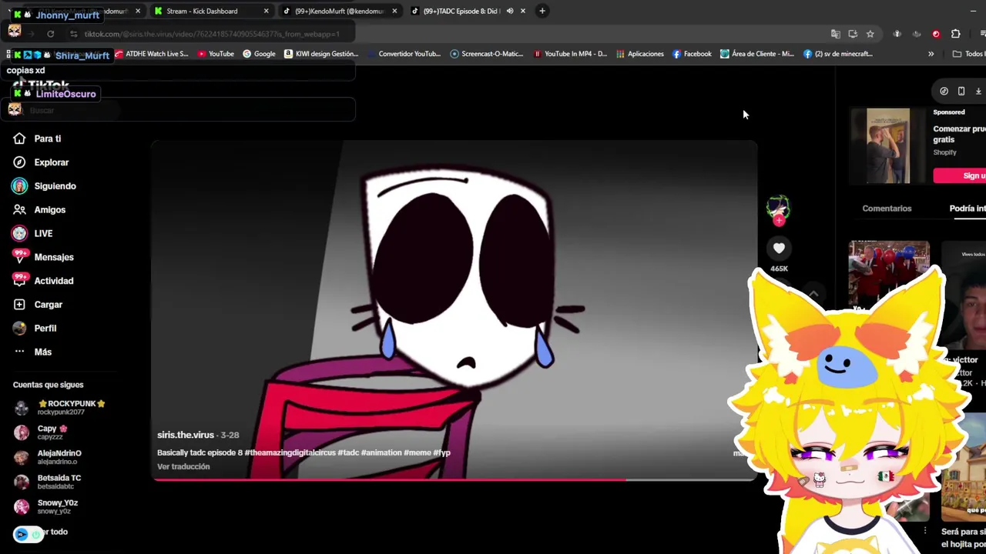Open KIWI design Gestión bookmark
The height and width of the screenshot is (554, 986).
coord(321,54)
